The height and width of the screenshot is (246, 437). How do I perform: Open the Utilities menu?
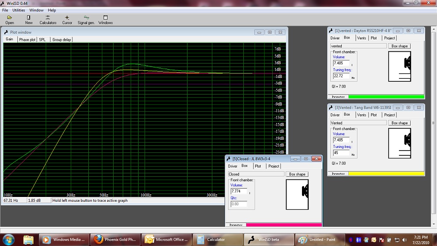[x=19, y=10]
